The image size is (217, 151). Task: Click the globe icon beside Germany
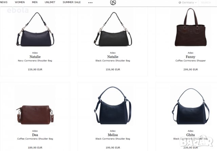click(180, 2)
